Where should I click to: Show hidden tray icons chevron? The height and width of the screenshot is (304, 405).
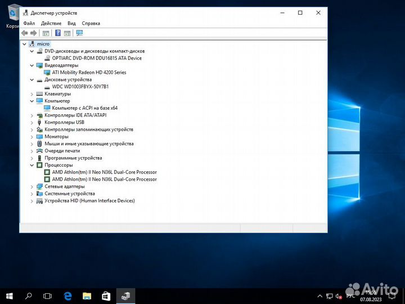tap(319, 296)
